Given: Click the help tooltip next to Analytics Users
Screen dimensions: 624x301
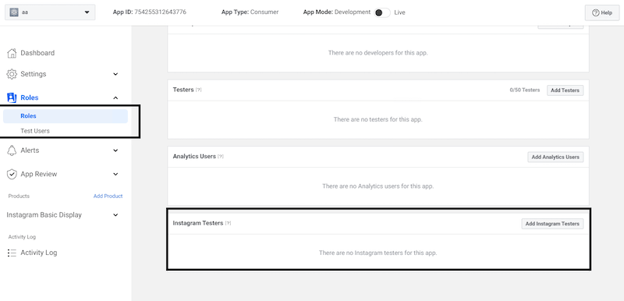Looking at the screenshot, I should (221, 157).
